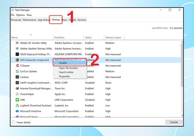The image size is (194, 136).
Task: Click the Intel Graphics Command icon
Action: click(17, 83)
